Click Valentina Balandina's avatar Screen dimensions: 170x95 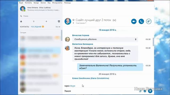[x=67, y=48]
